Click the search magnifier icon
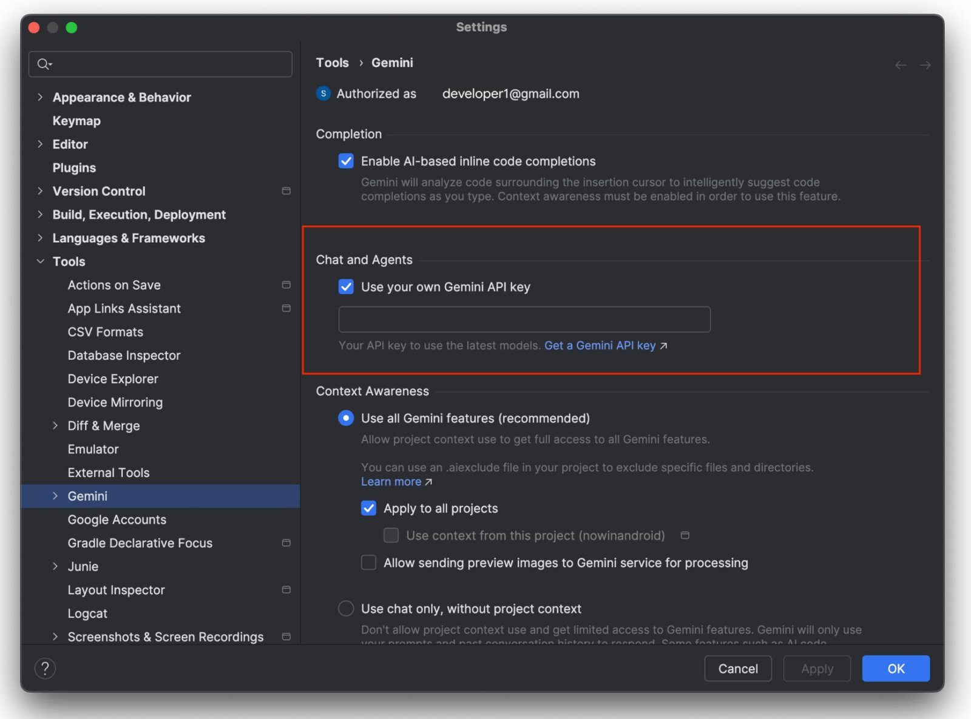This screenshot has height=719, width=971. tap(44, 64)
